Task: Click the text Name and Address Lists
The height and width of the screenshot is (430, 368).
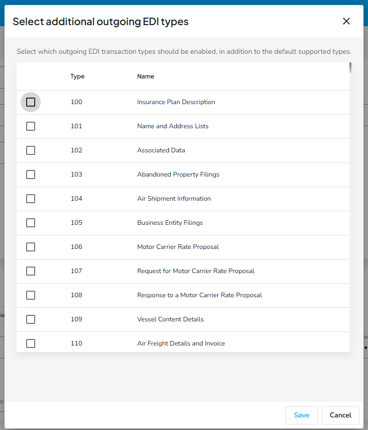Action: [173, 126]
